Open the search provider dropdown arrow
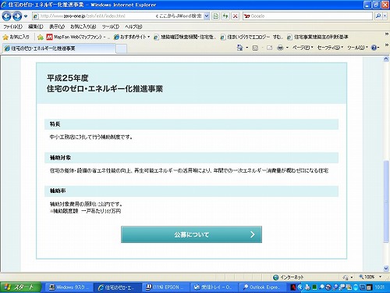The image size is (390, 293). point(385,16)
